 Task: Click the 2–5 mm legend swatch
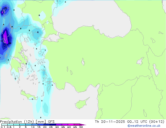point(23,125)
